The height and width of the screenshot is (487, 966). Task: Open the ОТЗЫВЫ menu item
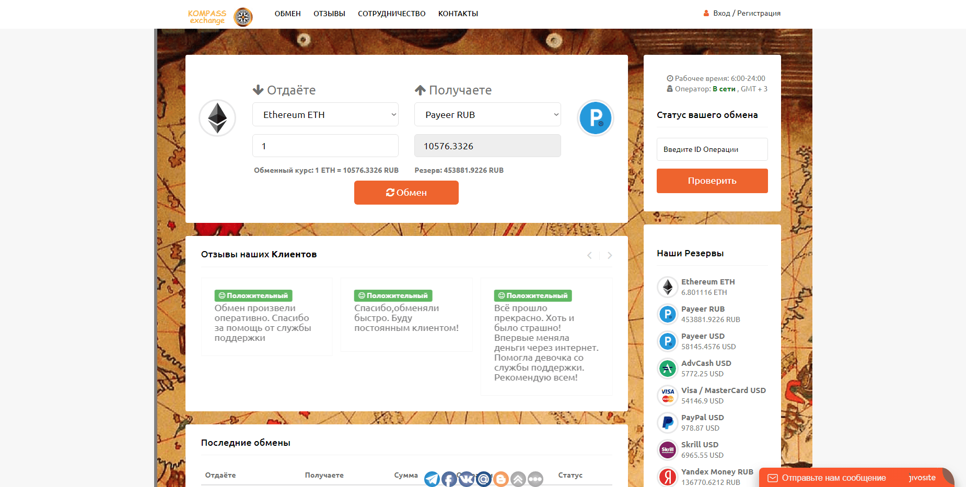329,14
